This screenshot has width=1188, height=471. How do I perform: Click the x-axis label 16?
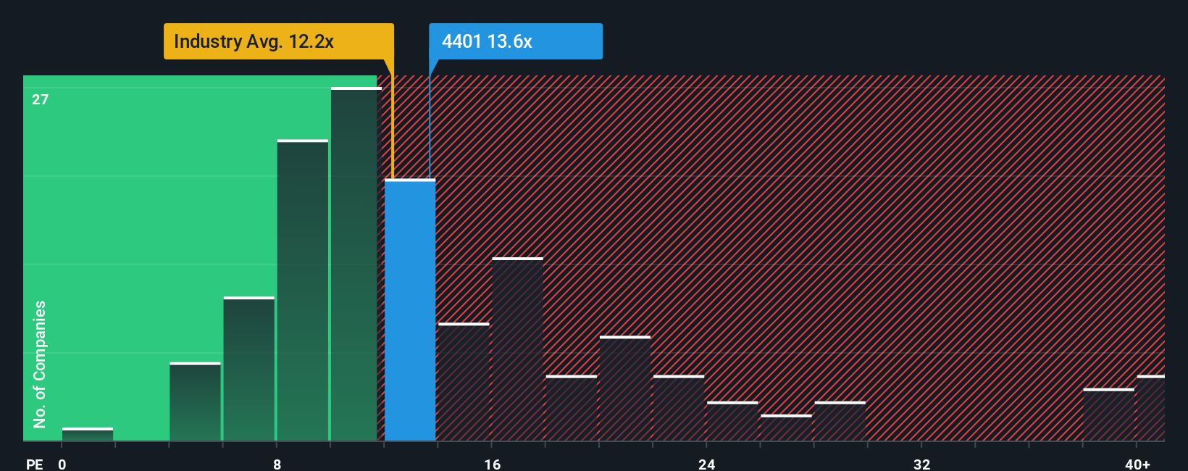tap(492, 464)
